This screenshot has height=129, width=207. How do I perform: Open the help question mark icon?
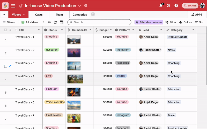click(x=176, y=6)
